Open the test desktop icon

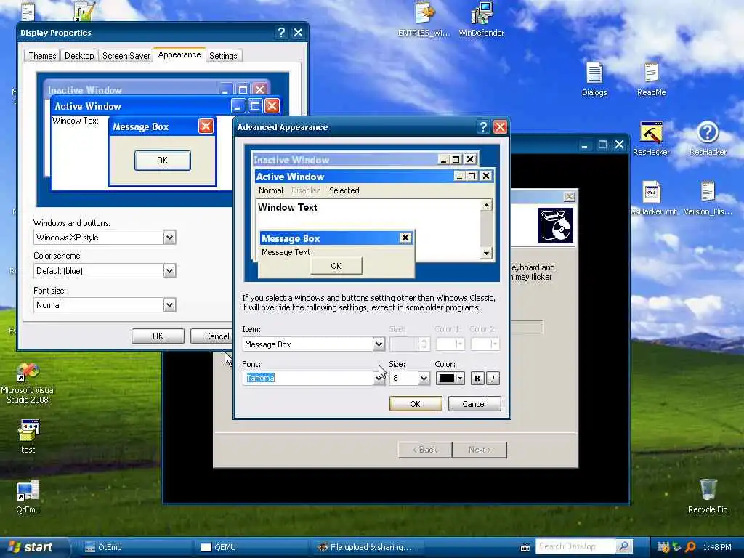click(x=28, y=436)
